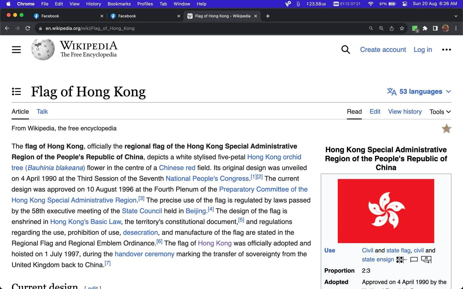Open Wikipedia main hamburger menu
Image resolution: width=463 pixels, height=289 pixels.
[x=16, y=50]
